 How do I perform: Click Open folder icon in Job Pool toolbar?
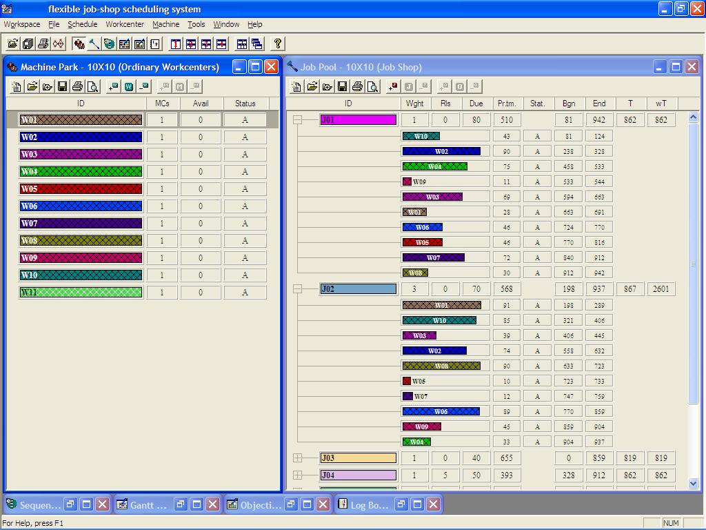[x=312, y=86]
